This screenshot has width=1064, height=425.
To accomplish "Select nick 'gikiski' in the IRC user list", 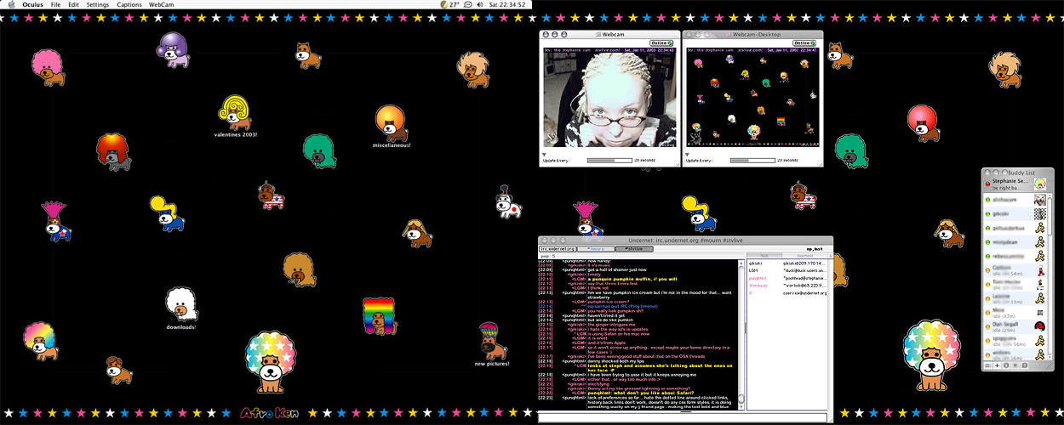I will 757,263.
